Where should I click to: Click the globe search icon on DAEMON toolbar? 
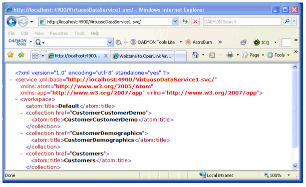point(119,42)
